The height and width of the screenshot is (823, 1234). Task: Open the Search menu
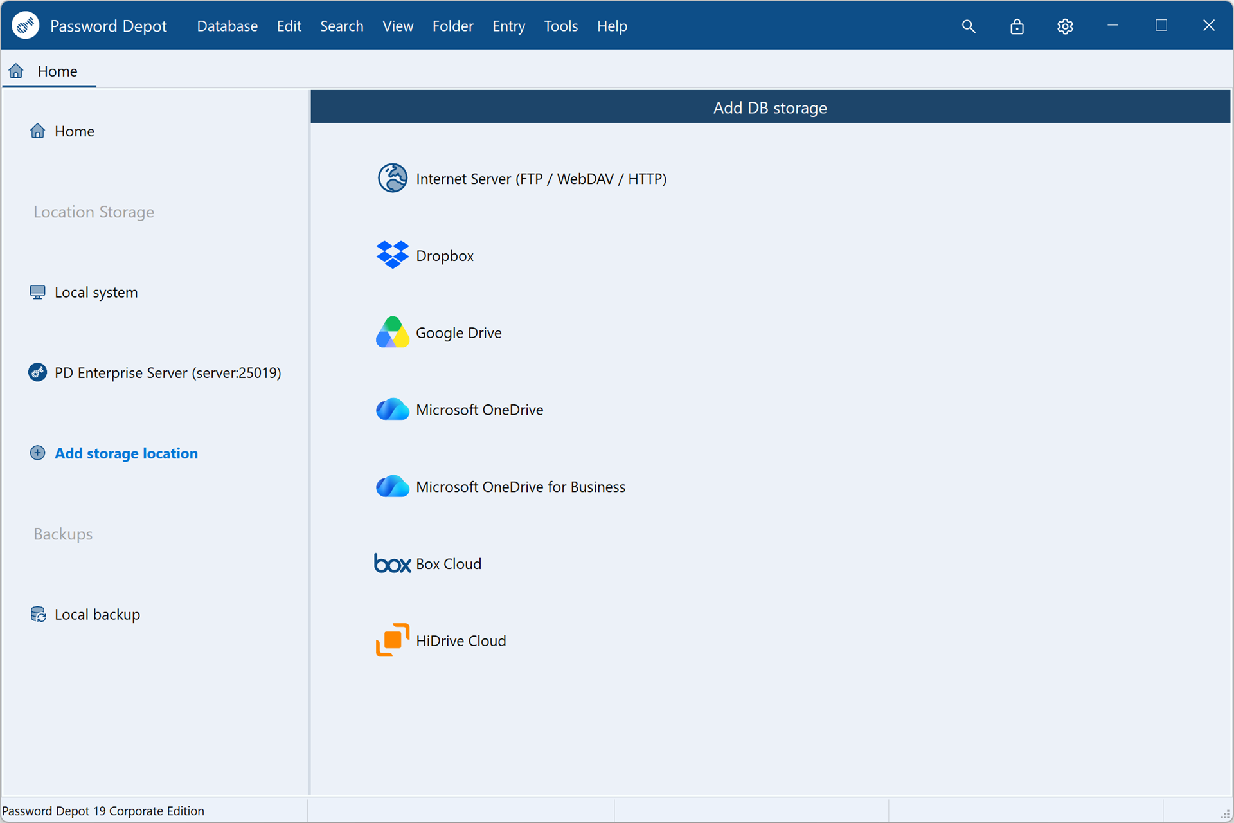(x=341, y=26)
